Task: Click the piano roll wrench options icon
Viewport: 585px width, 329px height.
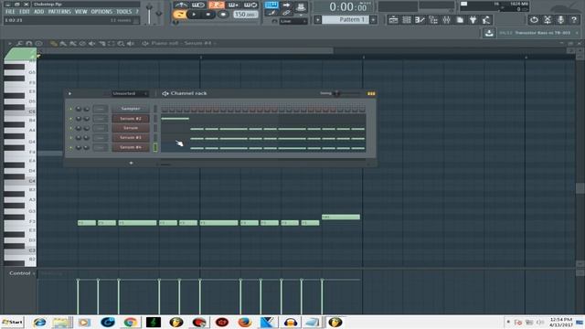Action: pyautogui.click(x=19, y=44)
